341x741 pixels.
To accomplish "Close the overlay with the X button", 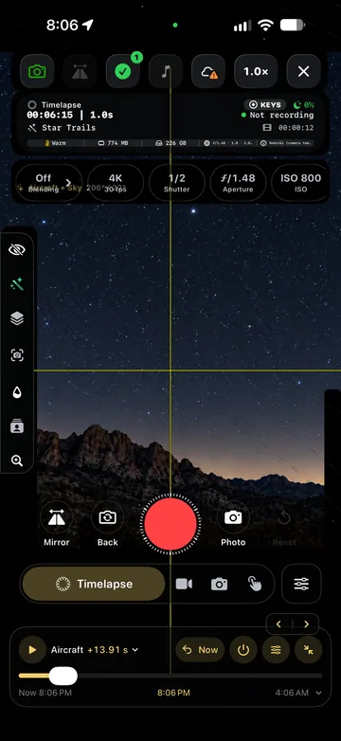I will (304, 71).
